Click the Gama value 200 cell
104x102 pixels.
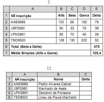pos(84,40)
